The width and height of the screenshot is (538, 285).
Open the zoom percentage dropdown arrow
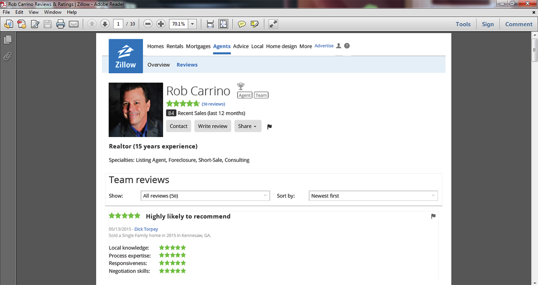pos(193,24)
